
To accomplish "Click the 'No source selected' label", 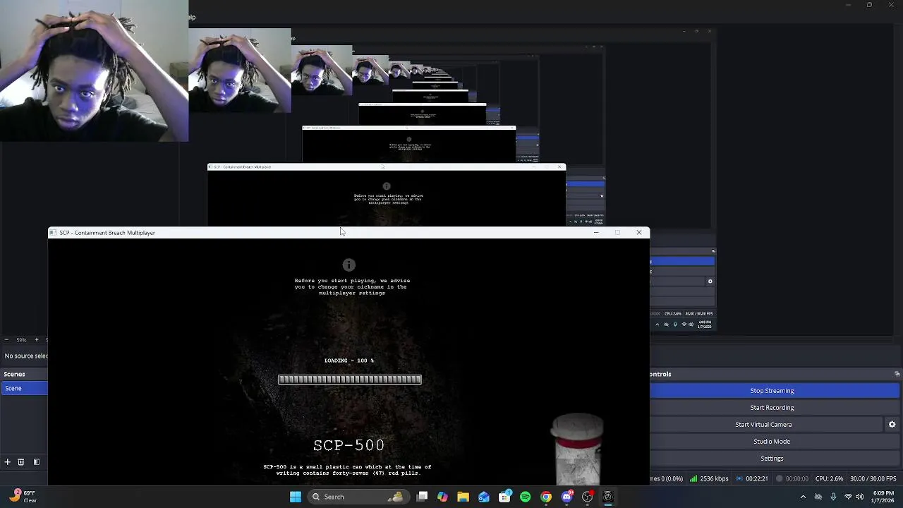I will coord(25,356).
